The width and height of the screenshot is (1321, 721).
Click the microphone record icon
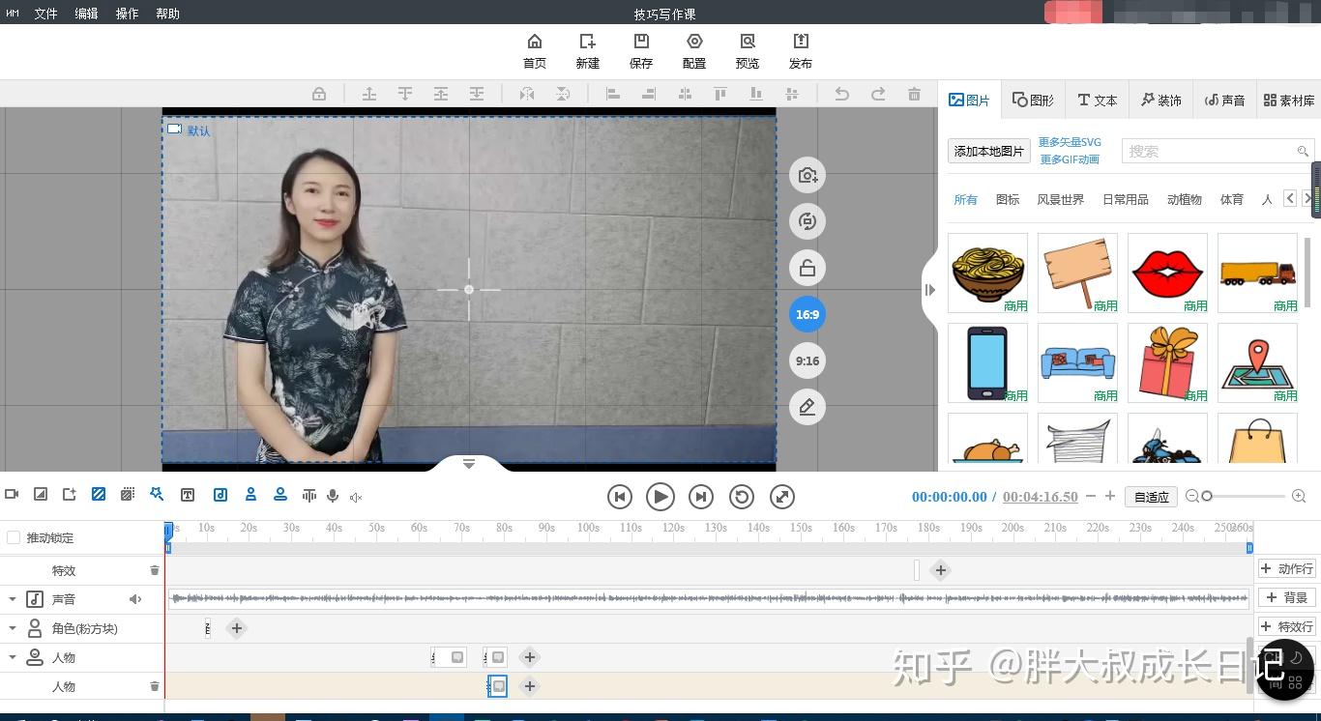coord(333,496)
